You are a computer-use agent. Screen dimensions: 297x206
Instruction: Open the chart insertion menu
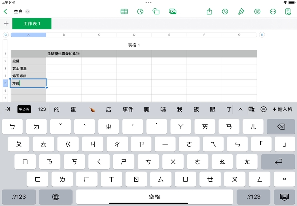tap(140, 12)
